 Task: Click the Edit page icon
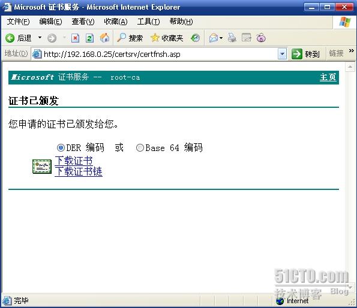click(247, 38)
